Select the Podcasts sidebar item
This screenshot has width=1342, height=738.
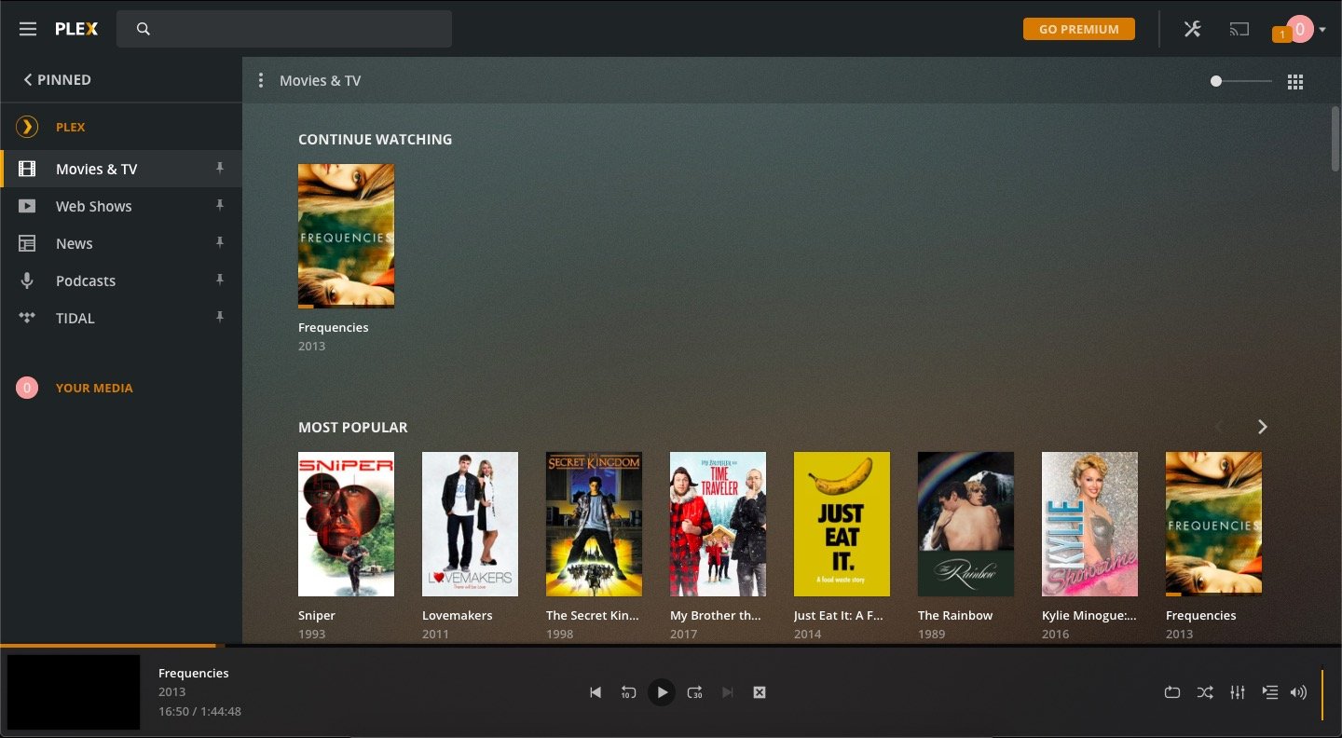click(x=86, y=280)
